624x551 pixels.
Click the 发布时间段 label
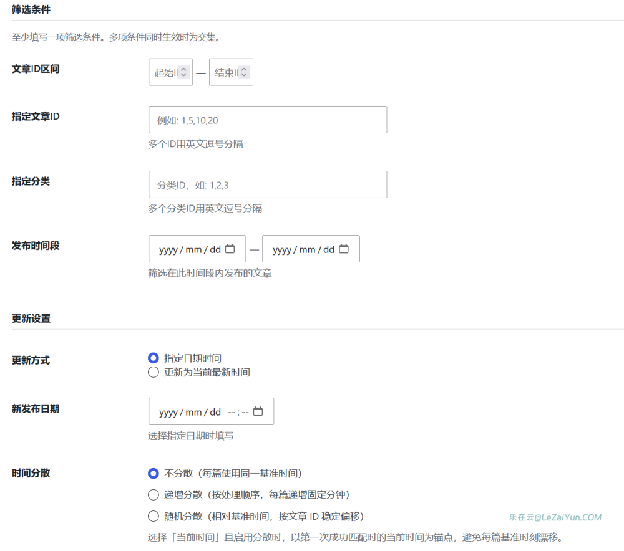[x=36, y=246]
